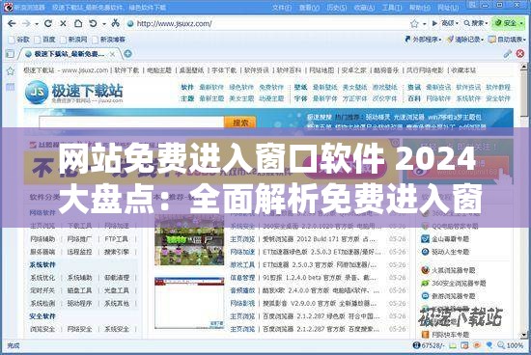This screenshot has height=355, width=531.
Task: Open the 搜索 dropdown
Action: (x=476, y=23)
